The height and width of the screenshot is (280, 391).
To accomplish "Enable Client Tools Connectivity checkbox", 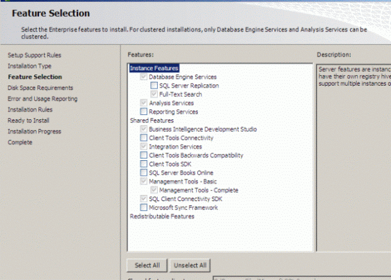I will [143, 138].
